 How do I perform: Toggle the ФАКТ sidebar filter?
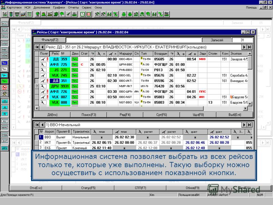[4, 50]
